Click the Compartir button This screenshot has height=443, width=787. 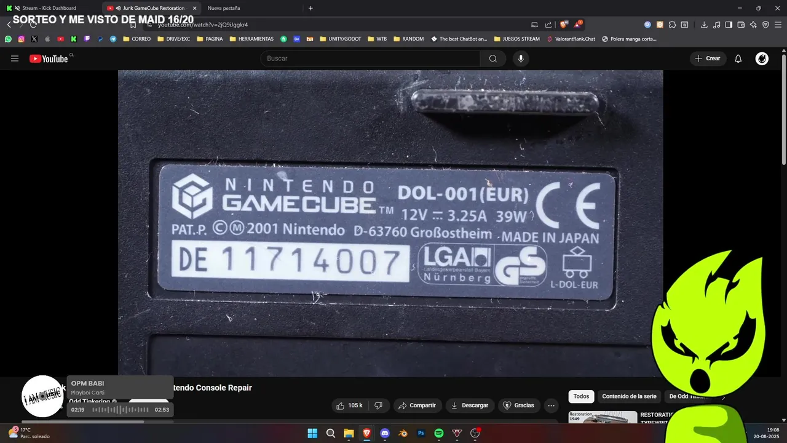click(417, 405)
